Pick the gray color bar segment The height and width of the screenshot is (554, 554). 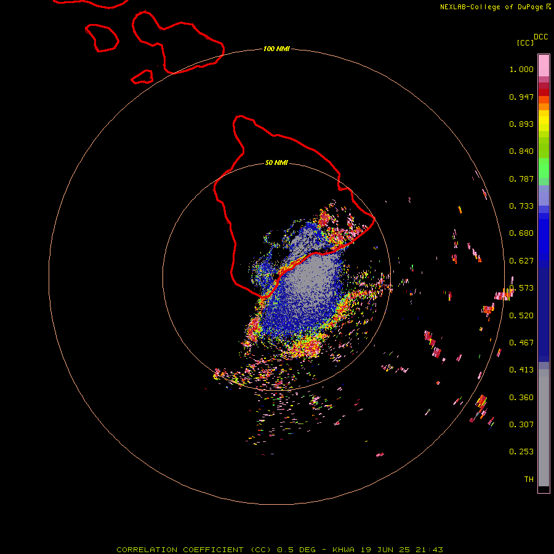pos(544,428)
